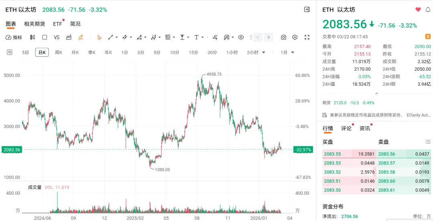Toggle favorite with red heart icon
This screenshot has width=433, height=221.
[418, 10]
